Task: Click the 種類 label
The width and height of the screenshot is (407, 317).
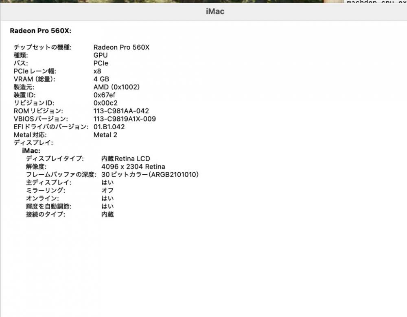Action: pos(21,55)
